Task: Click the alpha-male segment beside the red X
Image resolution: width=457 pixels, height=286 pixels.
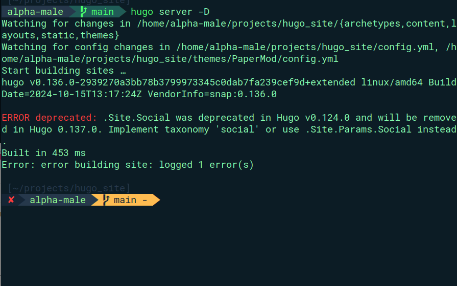Action: [x=58, y=200]
